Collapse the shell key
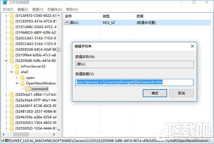Image resolution: width=214 pixels, height=144 pixels. click(12, 72)
